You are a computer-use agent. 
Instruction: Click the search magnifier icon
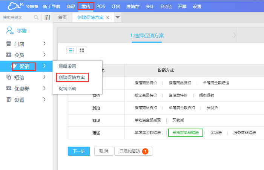pos(36,17)
